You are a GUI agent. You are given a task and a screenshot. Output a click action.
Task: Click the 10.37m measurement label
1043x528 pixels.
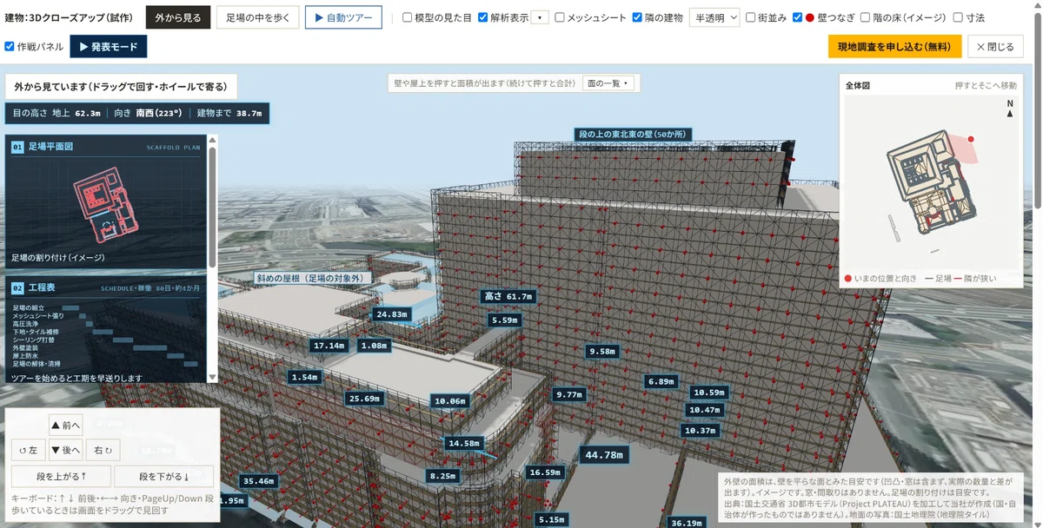[x=700, y=431]
